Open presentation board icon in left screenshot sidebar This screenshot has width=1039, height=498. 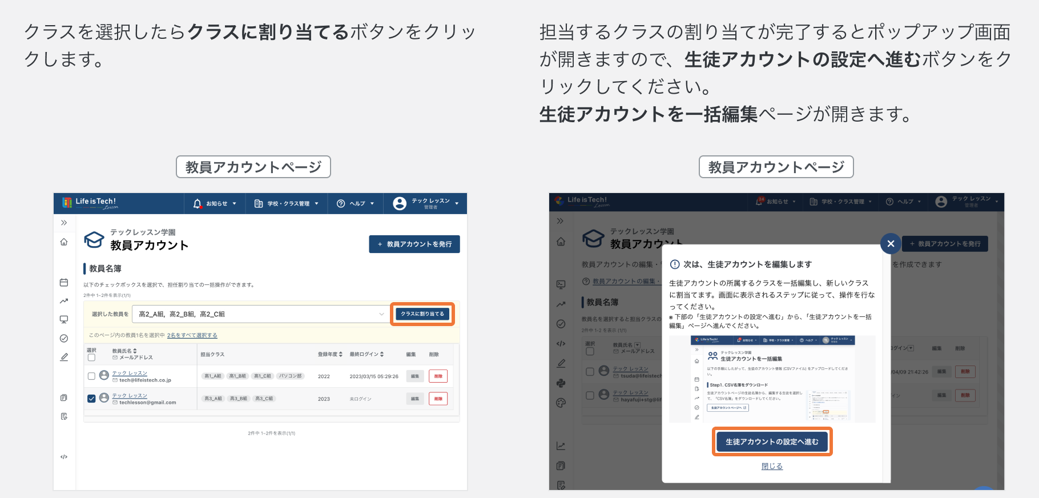pos(64,320)
